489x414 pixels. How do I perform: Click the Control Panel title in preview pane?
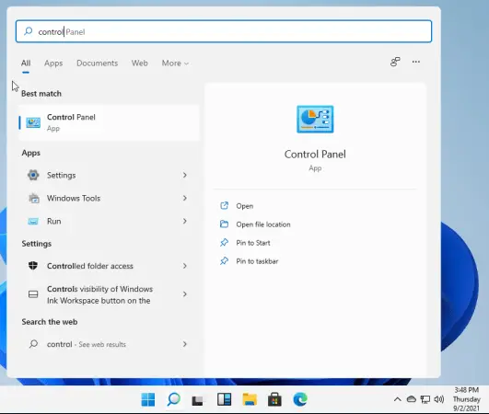coord(315,155)
